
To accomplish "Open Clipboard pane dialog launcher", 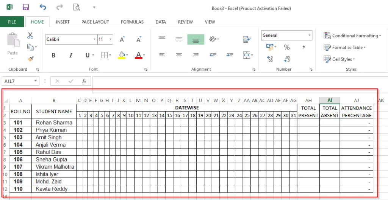I will coord(38,70).
